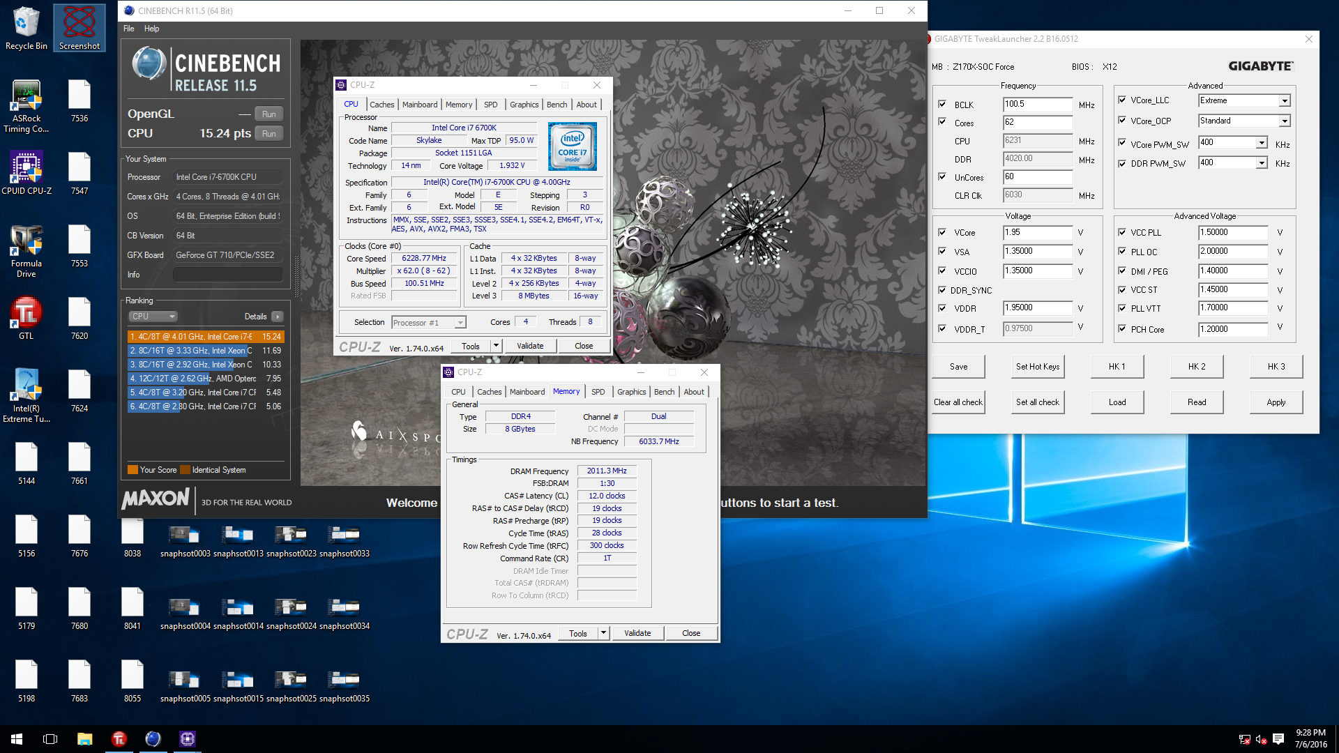Select snaphsot0024 image file
The image size is (1339, 753).
coord(291,614)
